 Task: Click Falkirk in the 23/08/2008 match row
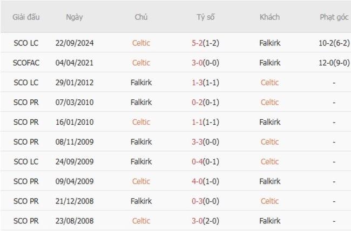pos(269,221)
